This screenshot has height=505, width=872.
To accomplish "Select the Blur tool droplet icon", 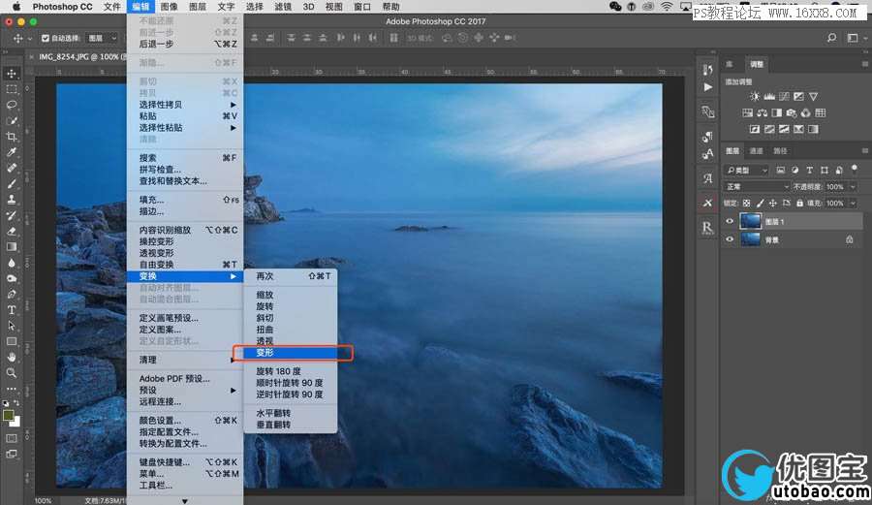I will (x=11, y=263).
